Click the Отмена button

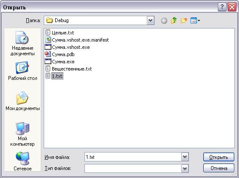point(219,168)
